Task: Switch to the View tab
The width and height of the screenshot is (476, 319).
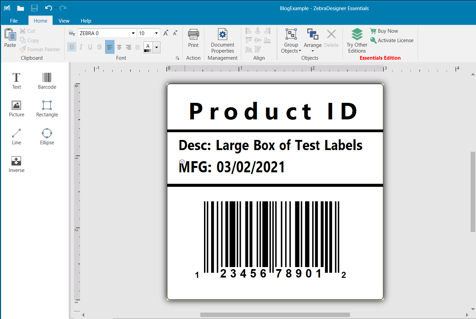Action: coord(64,21)
